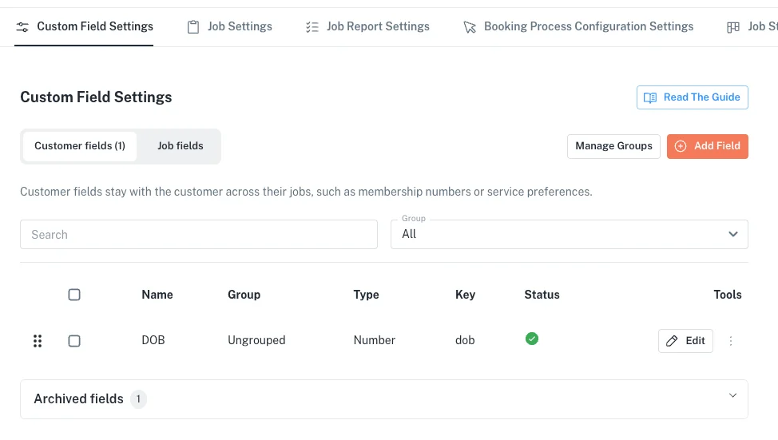Click the Type column header
The image size is (778, 440).
366,295
